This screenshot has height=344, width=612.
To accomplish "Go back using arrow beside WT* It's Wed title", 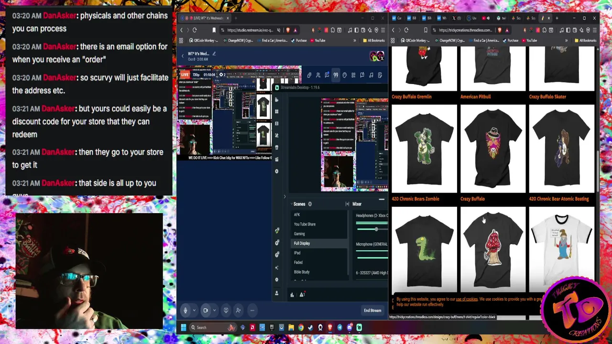I will [182, 55].
